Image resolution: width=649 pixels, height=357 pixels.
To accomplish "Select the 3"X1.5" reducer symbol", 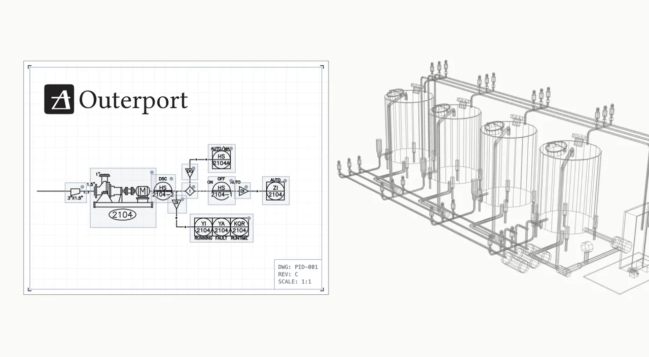I will point(76,193).
